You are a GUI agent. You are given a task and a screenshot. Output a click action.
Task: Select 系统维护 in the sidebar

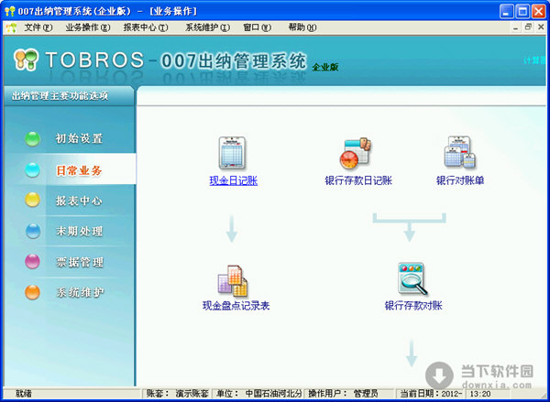pyautogui.click(x=80, y=292)
